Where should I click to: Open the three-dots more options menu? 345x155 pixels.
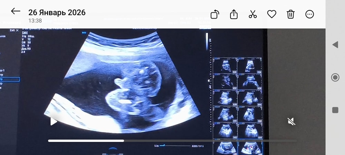coord(309,14)
